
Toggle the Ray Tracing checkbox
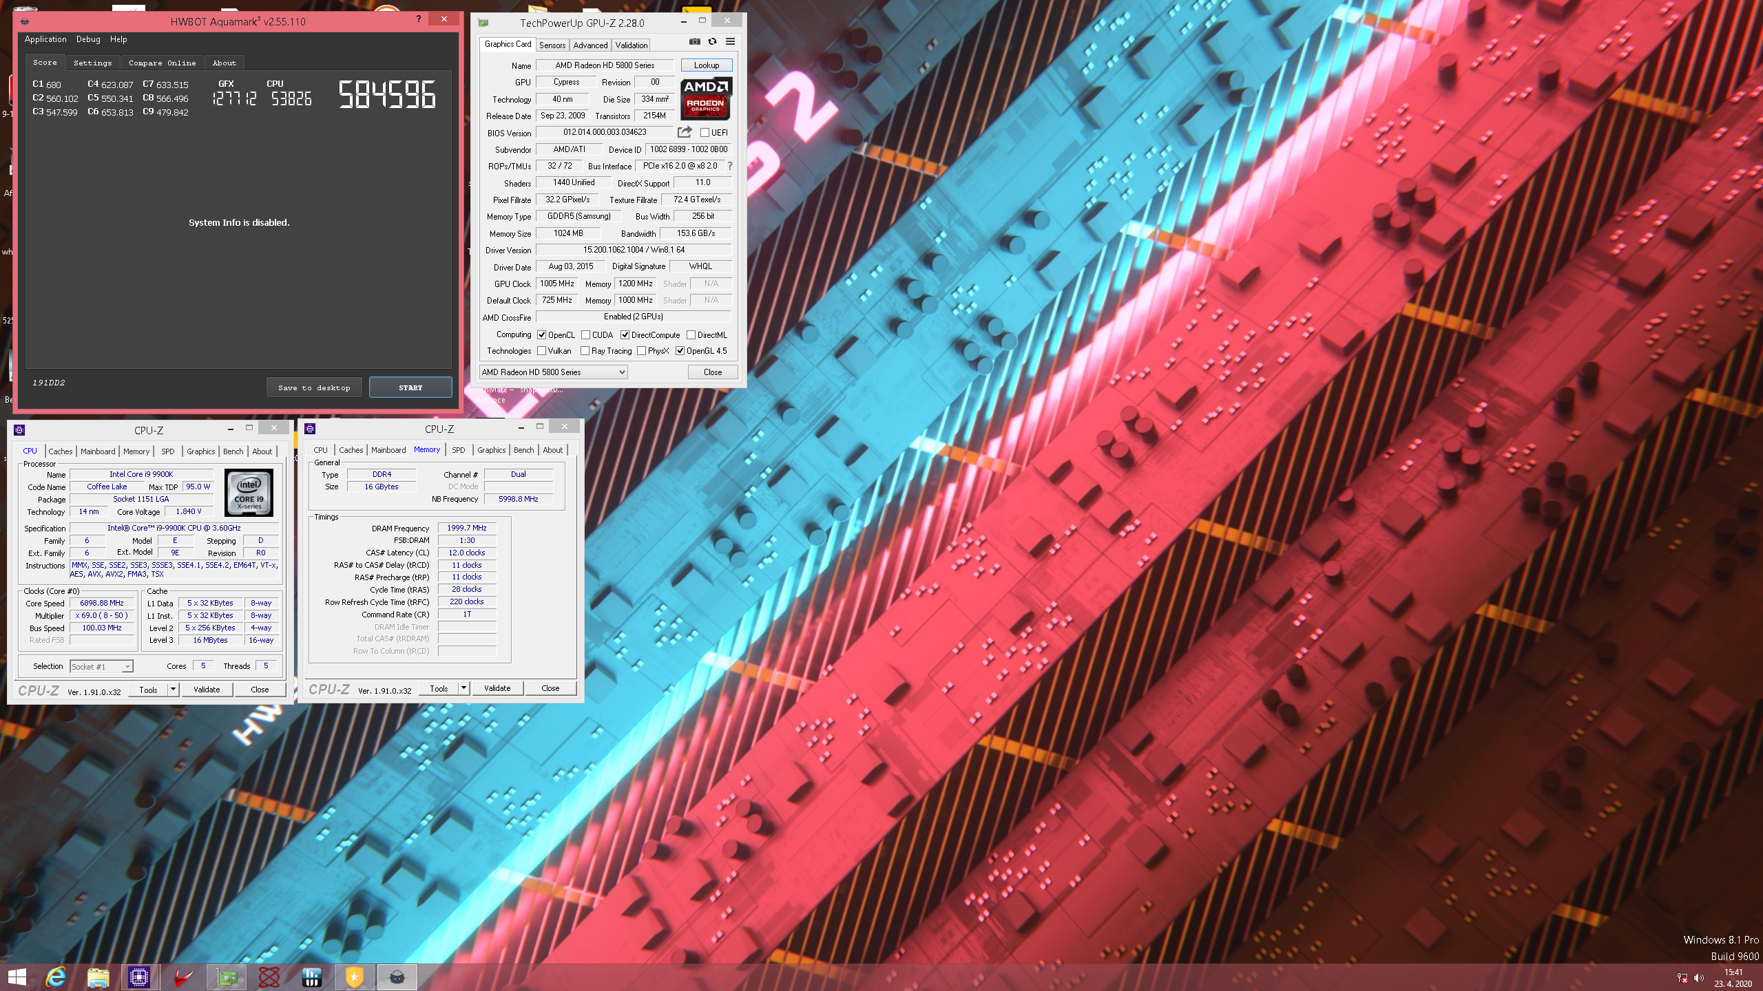click(585, 351)
